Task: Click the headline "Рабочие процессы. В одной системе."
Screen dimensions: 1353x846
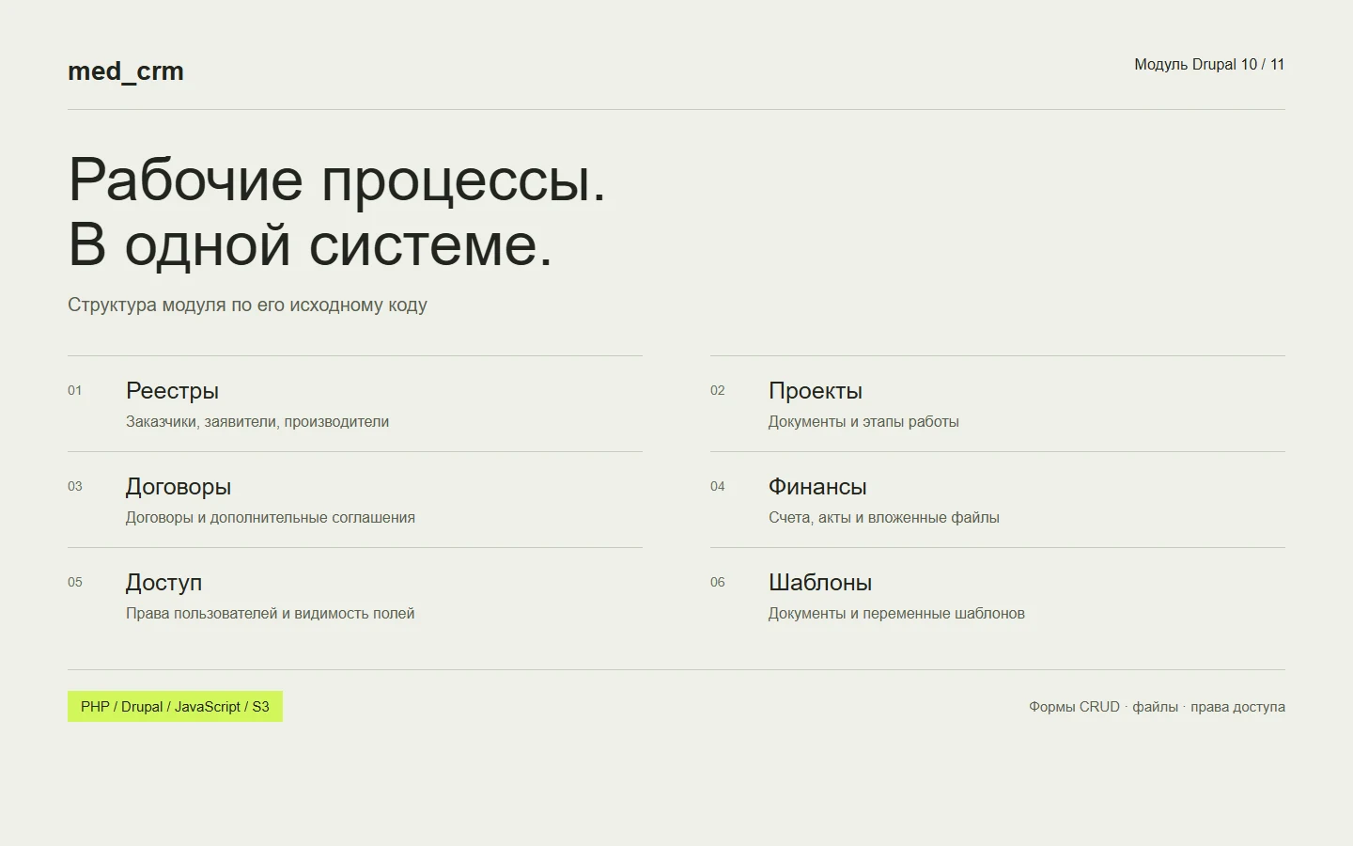Action: coord(337,211)
